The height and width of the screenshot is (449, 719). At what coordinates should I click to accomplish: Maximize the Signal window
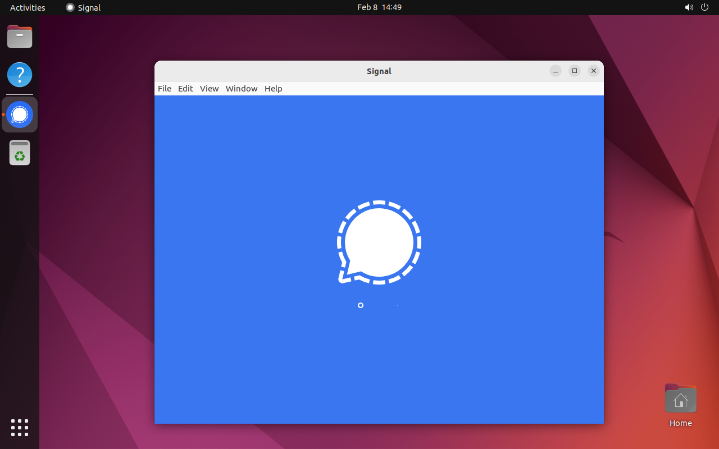tap(575, 71)
